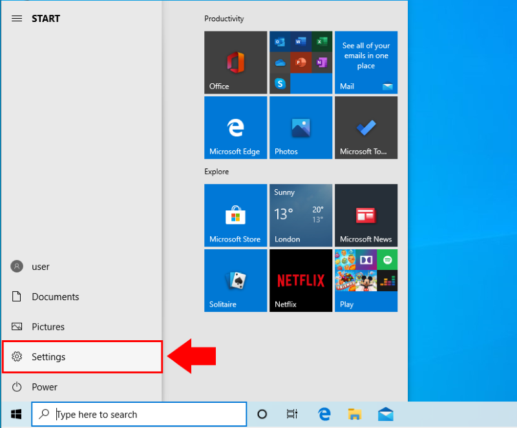This screenshot has height=428, width=517.
Task: Open Microsoft To Do tile
Action: pos(366,128)
